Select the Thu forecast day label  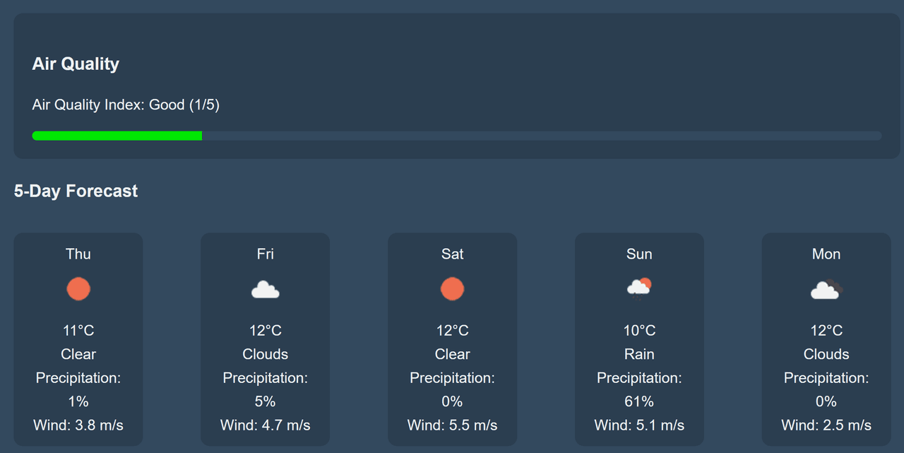click(x=78, y=254)
